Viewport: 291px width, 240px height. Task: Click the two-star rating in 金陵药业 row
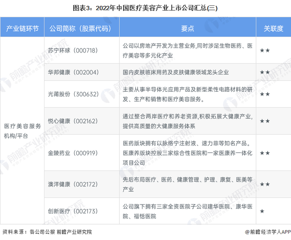tap(265, 153)
